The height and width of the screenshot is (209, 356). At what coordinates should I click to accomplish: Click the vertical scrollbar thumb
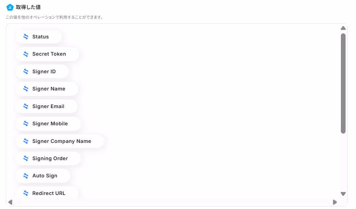[x=343, y=84]
